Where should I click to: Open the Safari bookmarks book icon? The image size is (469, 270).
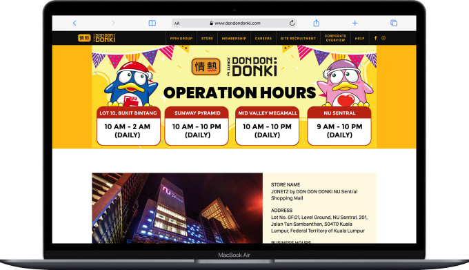pos(152,23)
